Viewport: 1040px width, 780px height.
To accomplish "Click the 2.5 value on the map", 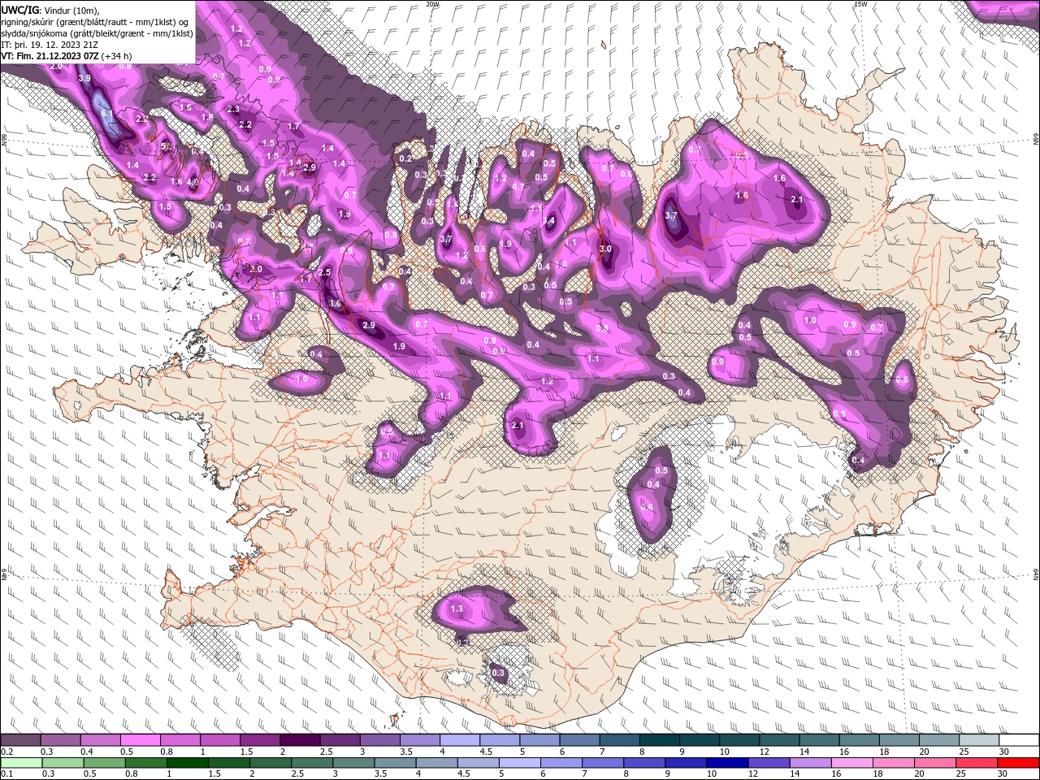I will point(324,272).
